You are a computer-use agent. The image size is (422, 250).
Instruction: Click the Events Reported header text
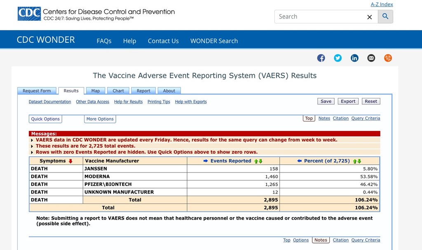click(231, 161)
